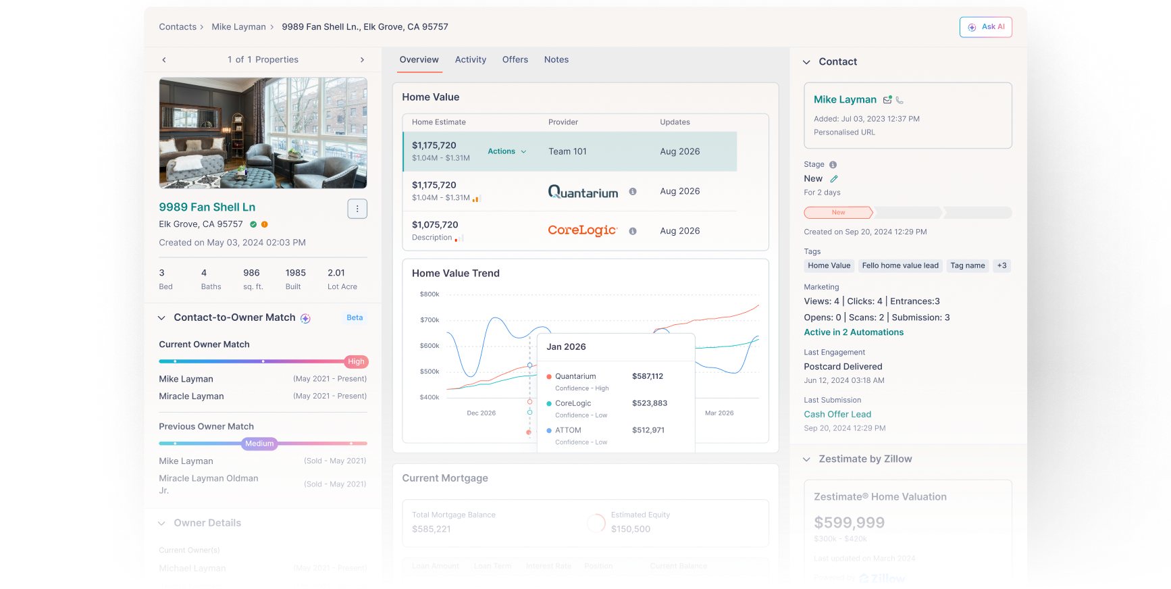Image resolution: width=1171 pixels, height=589 pixels.
Task: Click Previous Owner Match Medium confidence bar
Action: pyautogui.click(x=263, y=444)
